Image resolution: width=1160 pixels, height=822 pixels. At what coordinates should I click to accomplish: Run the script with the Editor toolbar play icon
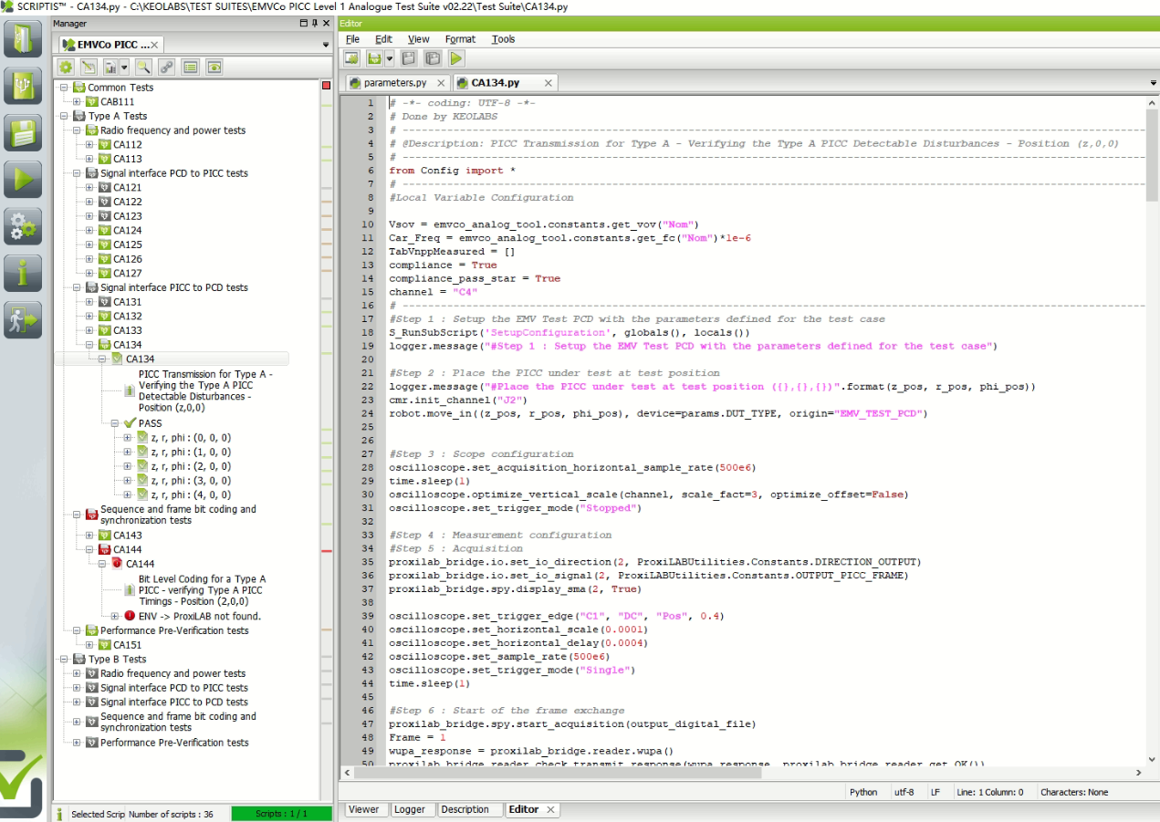pyautogui.click(x=456, y=58)
